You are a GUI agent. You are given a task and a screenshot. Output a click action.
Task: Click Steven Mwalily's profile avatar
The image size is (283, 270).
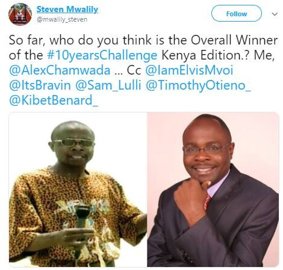(x=20, y=14)
